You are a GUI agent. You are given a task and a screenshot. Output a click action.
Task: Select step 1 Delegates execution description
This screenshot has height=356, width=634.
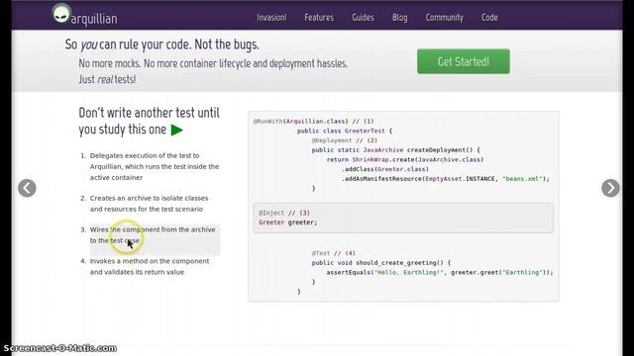pos(155,166)
